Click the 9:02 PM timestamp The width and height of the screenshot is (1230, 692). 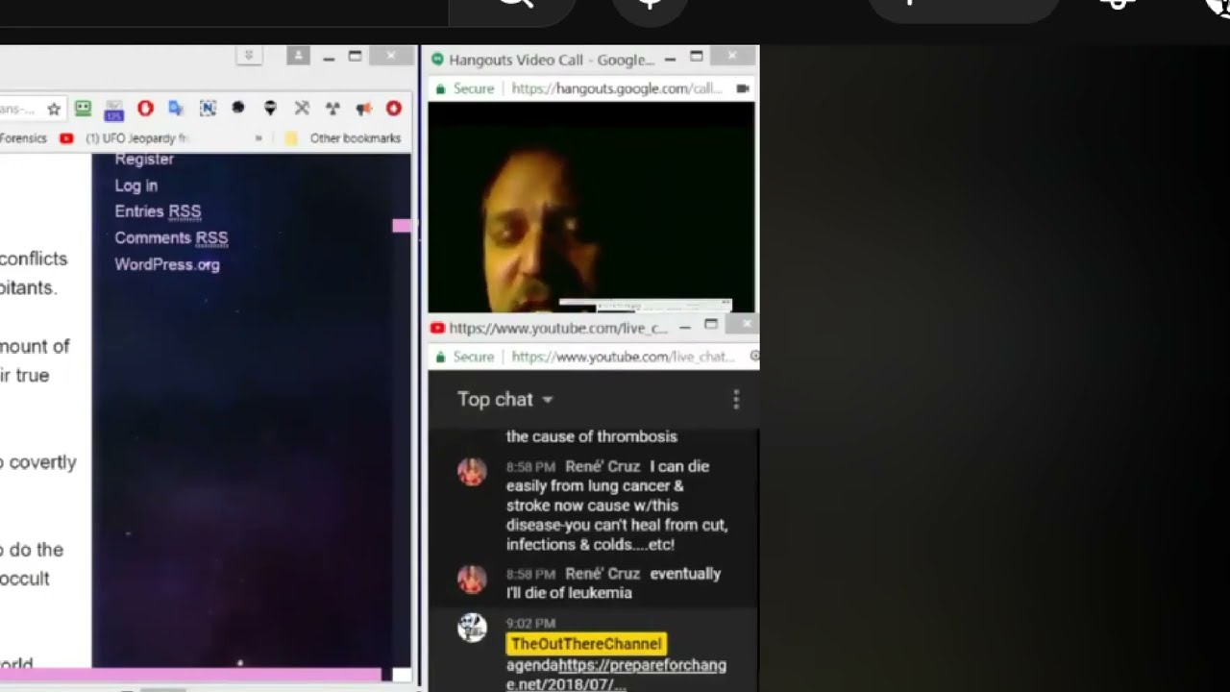click(x=530, y=623)
